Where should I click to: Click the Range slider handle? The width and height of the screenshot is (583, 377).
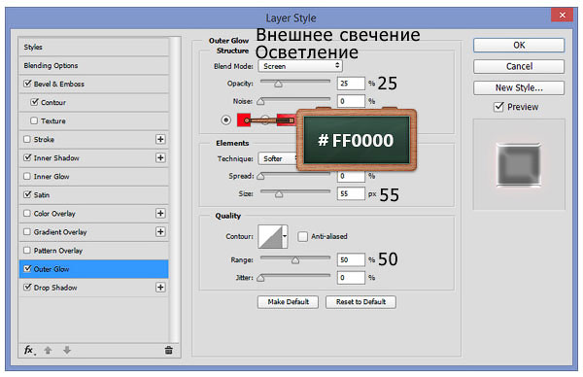point(295,260)
